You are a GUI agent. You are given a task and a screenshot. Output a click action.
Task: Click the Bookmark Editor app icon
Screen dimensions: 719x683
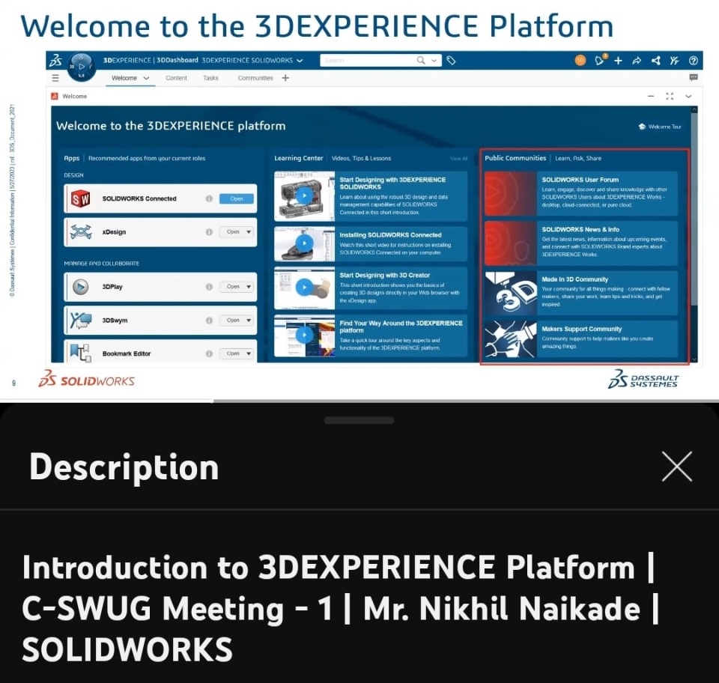coord(81,353)
